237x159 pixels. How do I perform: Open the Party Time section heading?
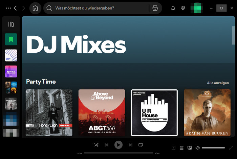[x=41, y=82]
